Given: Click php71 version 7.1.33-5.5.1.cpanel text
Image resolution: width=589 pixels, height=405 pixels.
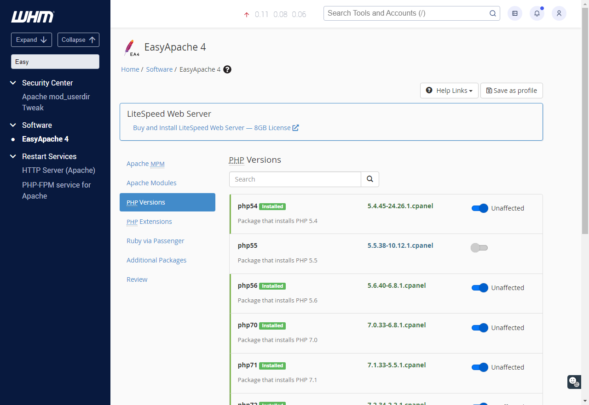Looking at the screenshot, I should coord(397,365).
